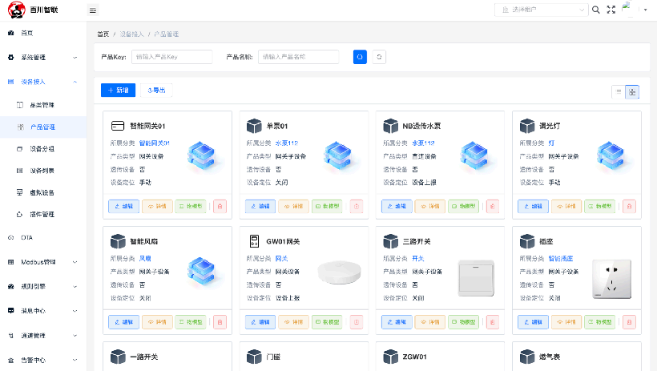Screen dimensions: 657x371
Task: Click 编辑 on the 单泵01 card
Action: click(x=260, y=206)
